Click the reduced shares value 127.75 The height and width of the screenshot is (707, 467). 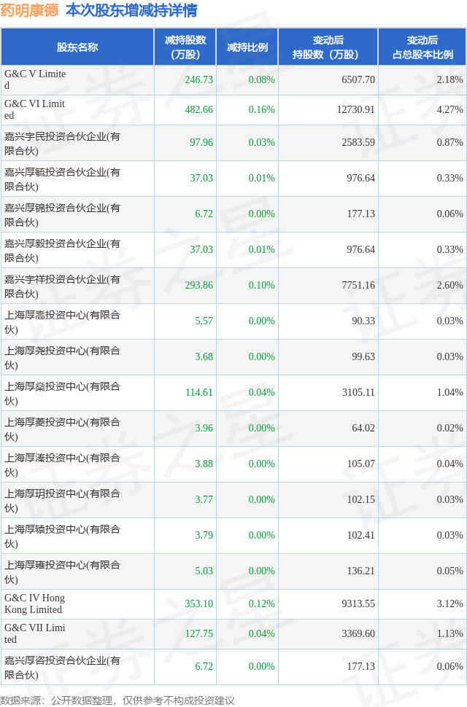pyautogui.click(x=199, y=633)
